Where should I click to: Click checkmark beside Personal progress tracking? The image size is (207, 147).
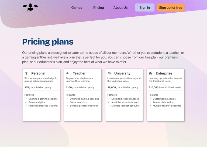coord(26,106)
